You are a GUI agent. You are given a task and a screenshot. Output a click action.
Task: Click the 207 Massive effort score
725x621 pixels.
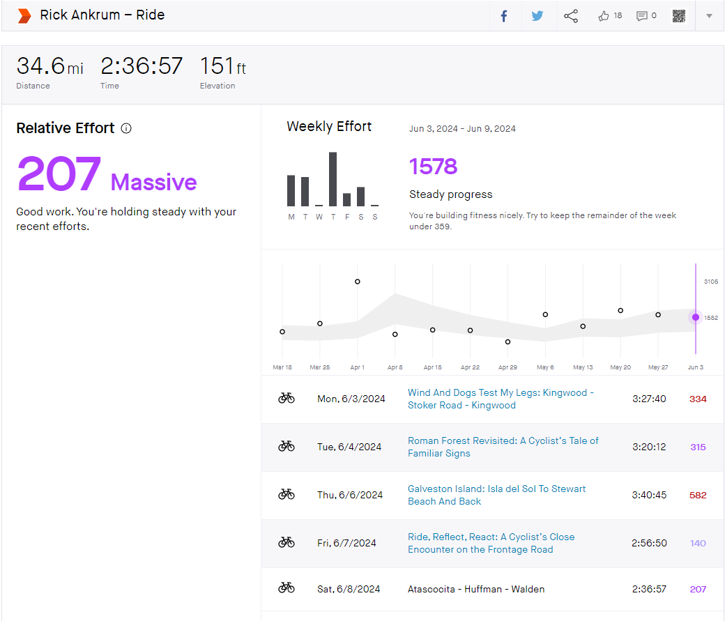click(107, 174)
